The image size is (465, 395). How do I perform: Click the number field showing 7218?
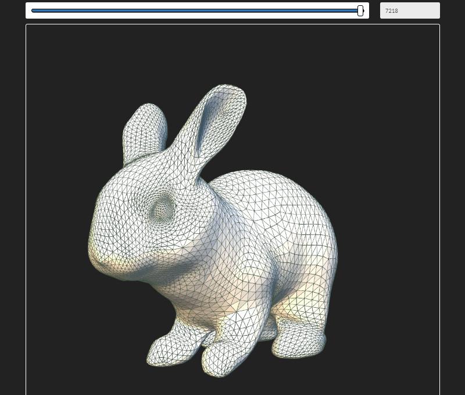410,10
